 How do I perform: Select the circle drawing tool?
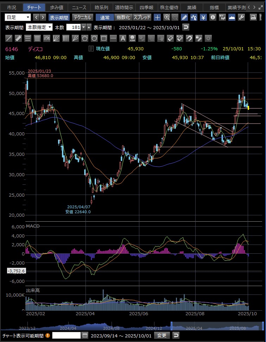94,38
